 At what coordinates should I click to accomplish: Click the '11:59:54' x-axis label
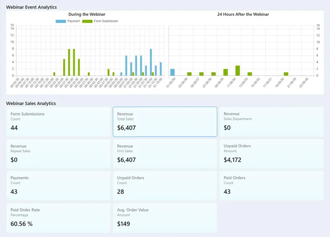pyautogui.click(x=231, y=83)
